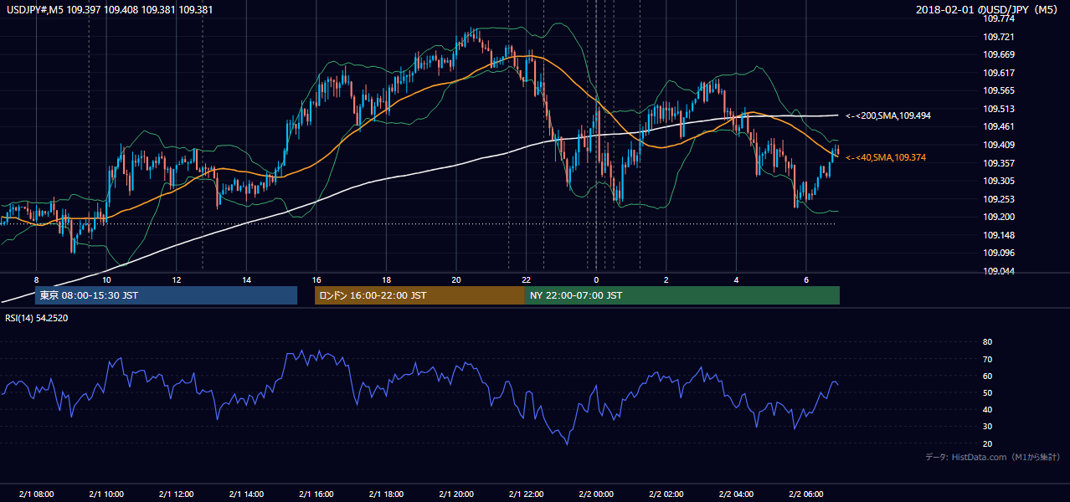This screenshot has width=1070, height=502.
Task: Click bottom time label 2/1 16:00
Action: (x=316, y=494)
